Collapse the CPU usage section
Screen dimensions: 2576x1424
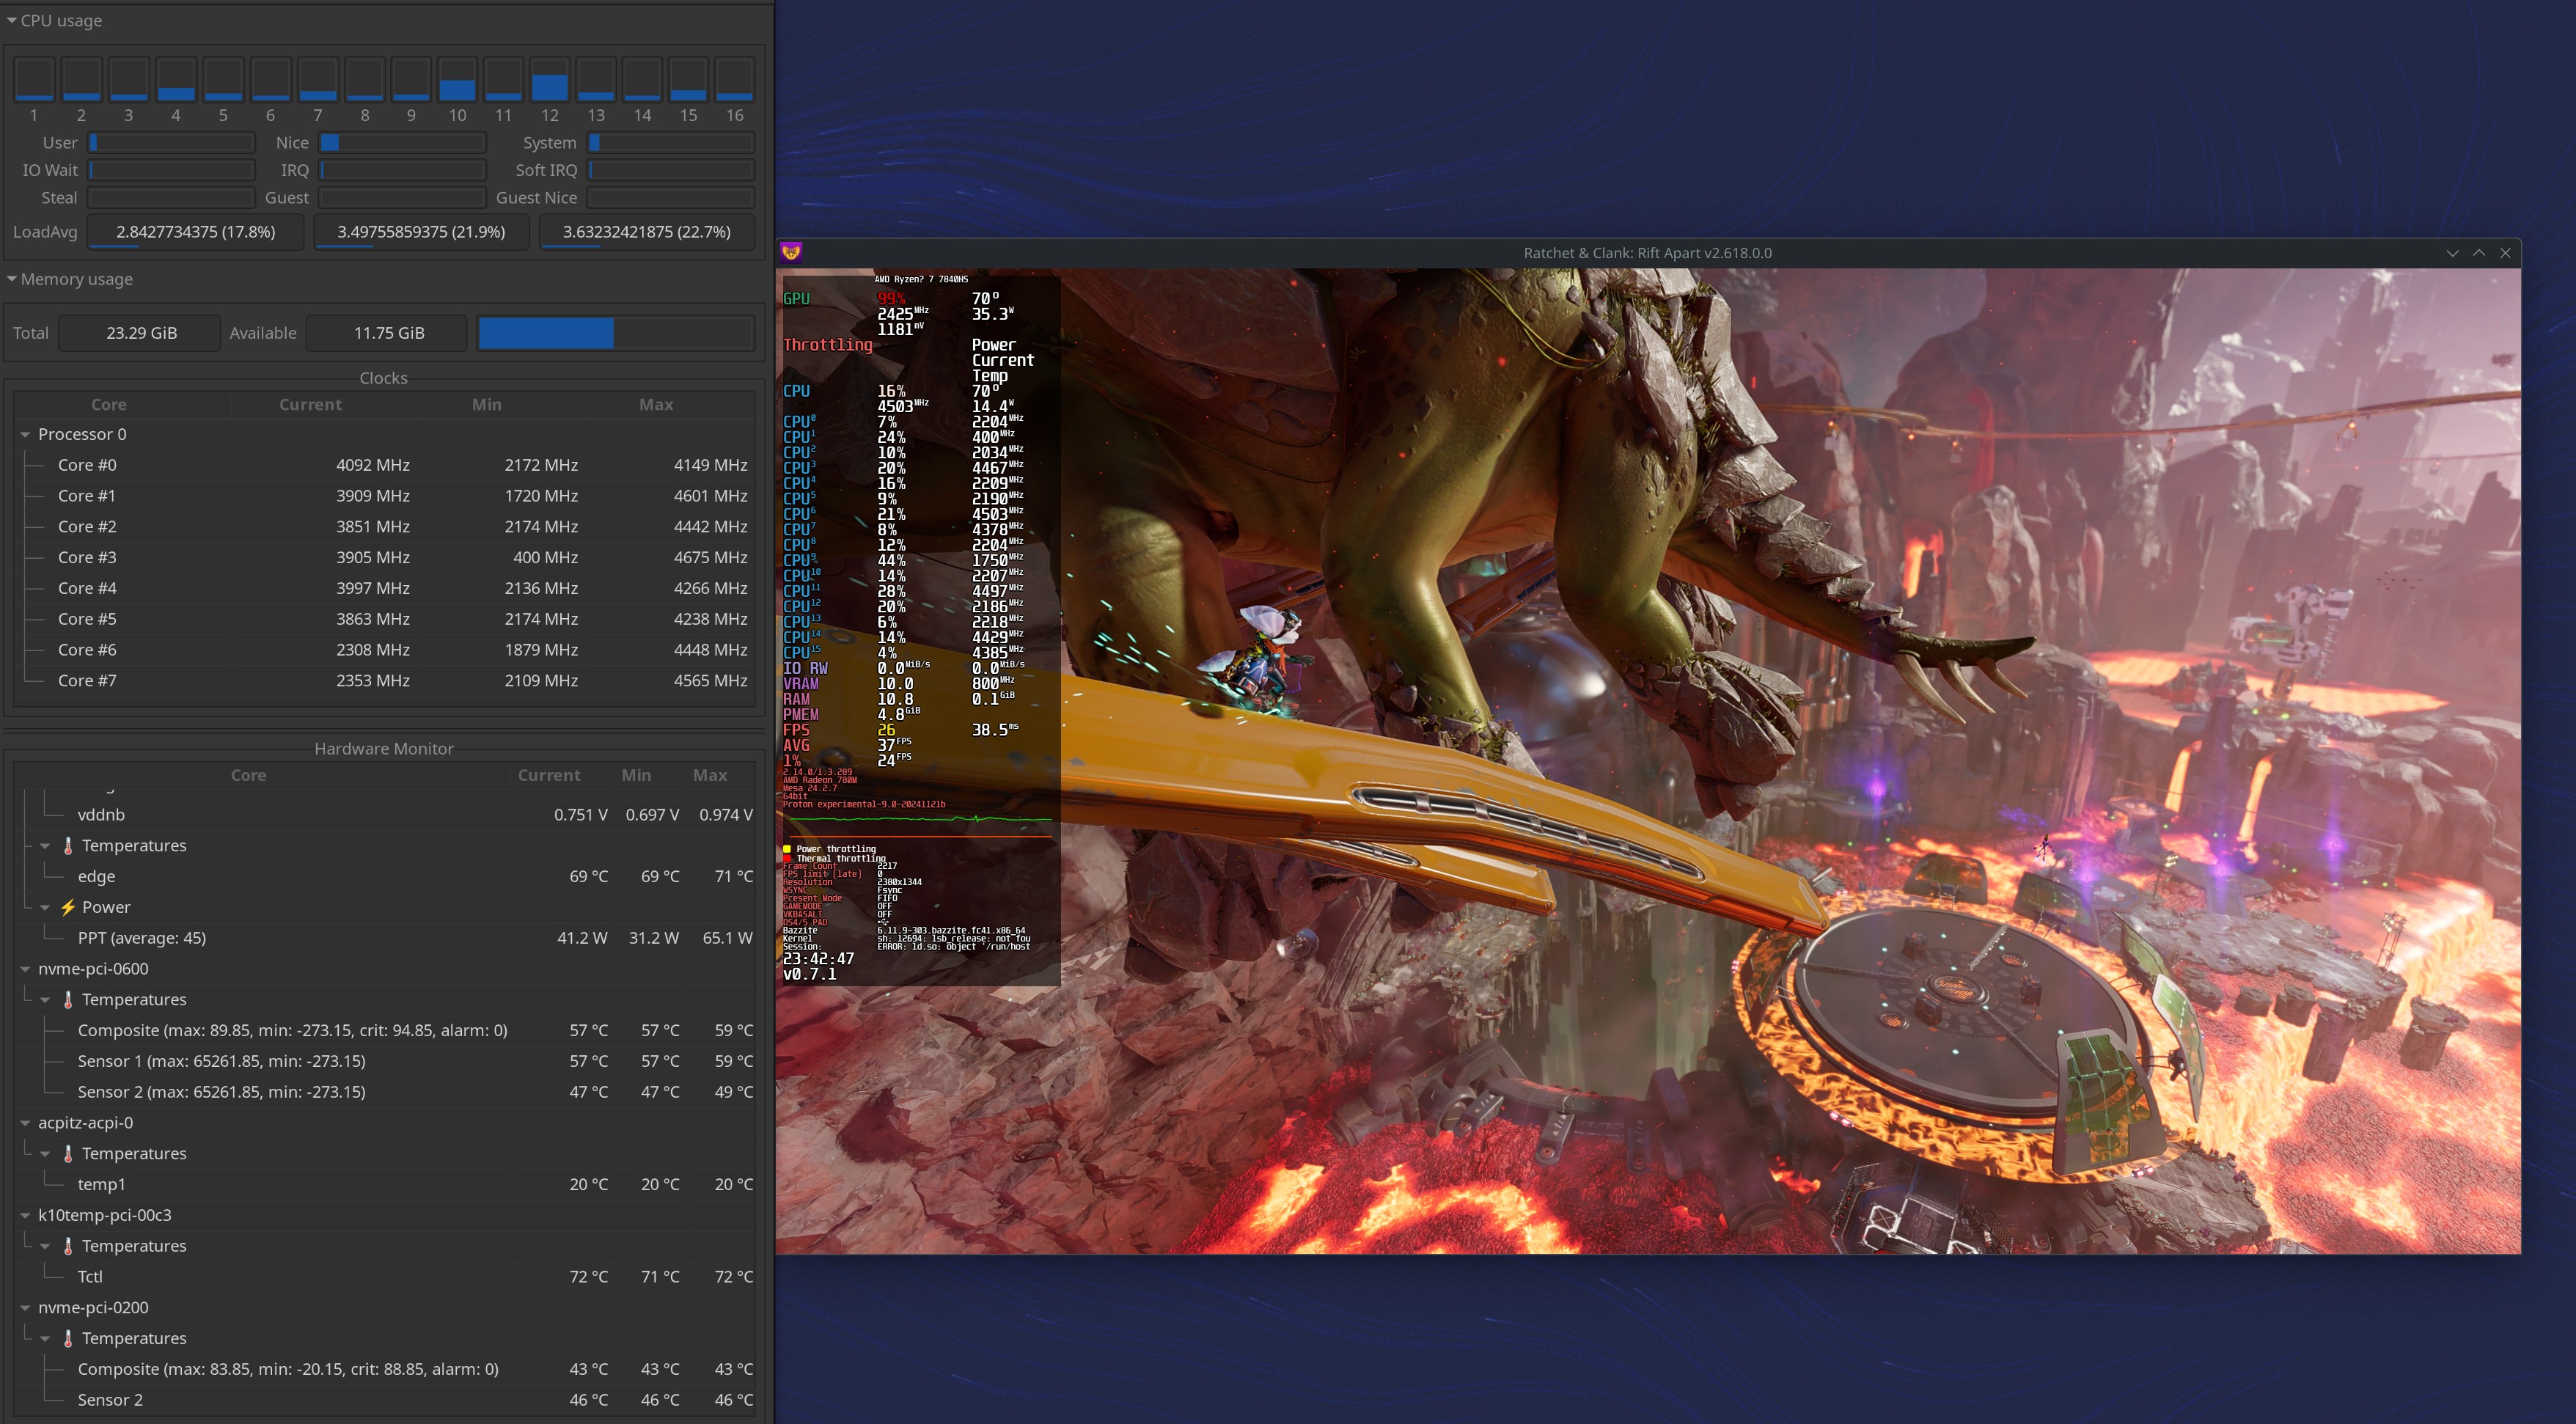click(x=12, y=20)
